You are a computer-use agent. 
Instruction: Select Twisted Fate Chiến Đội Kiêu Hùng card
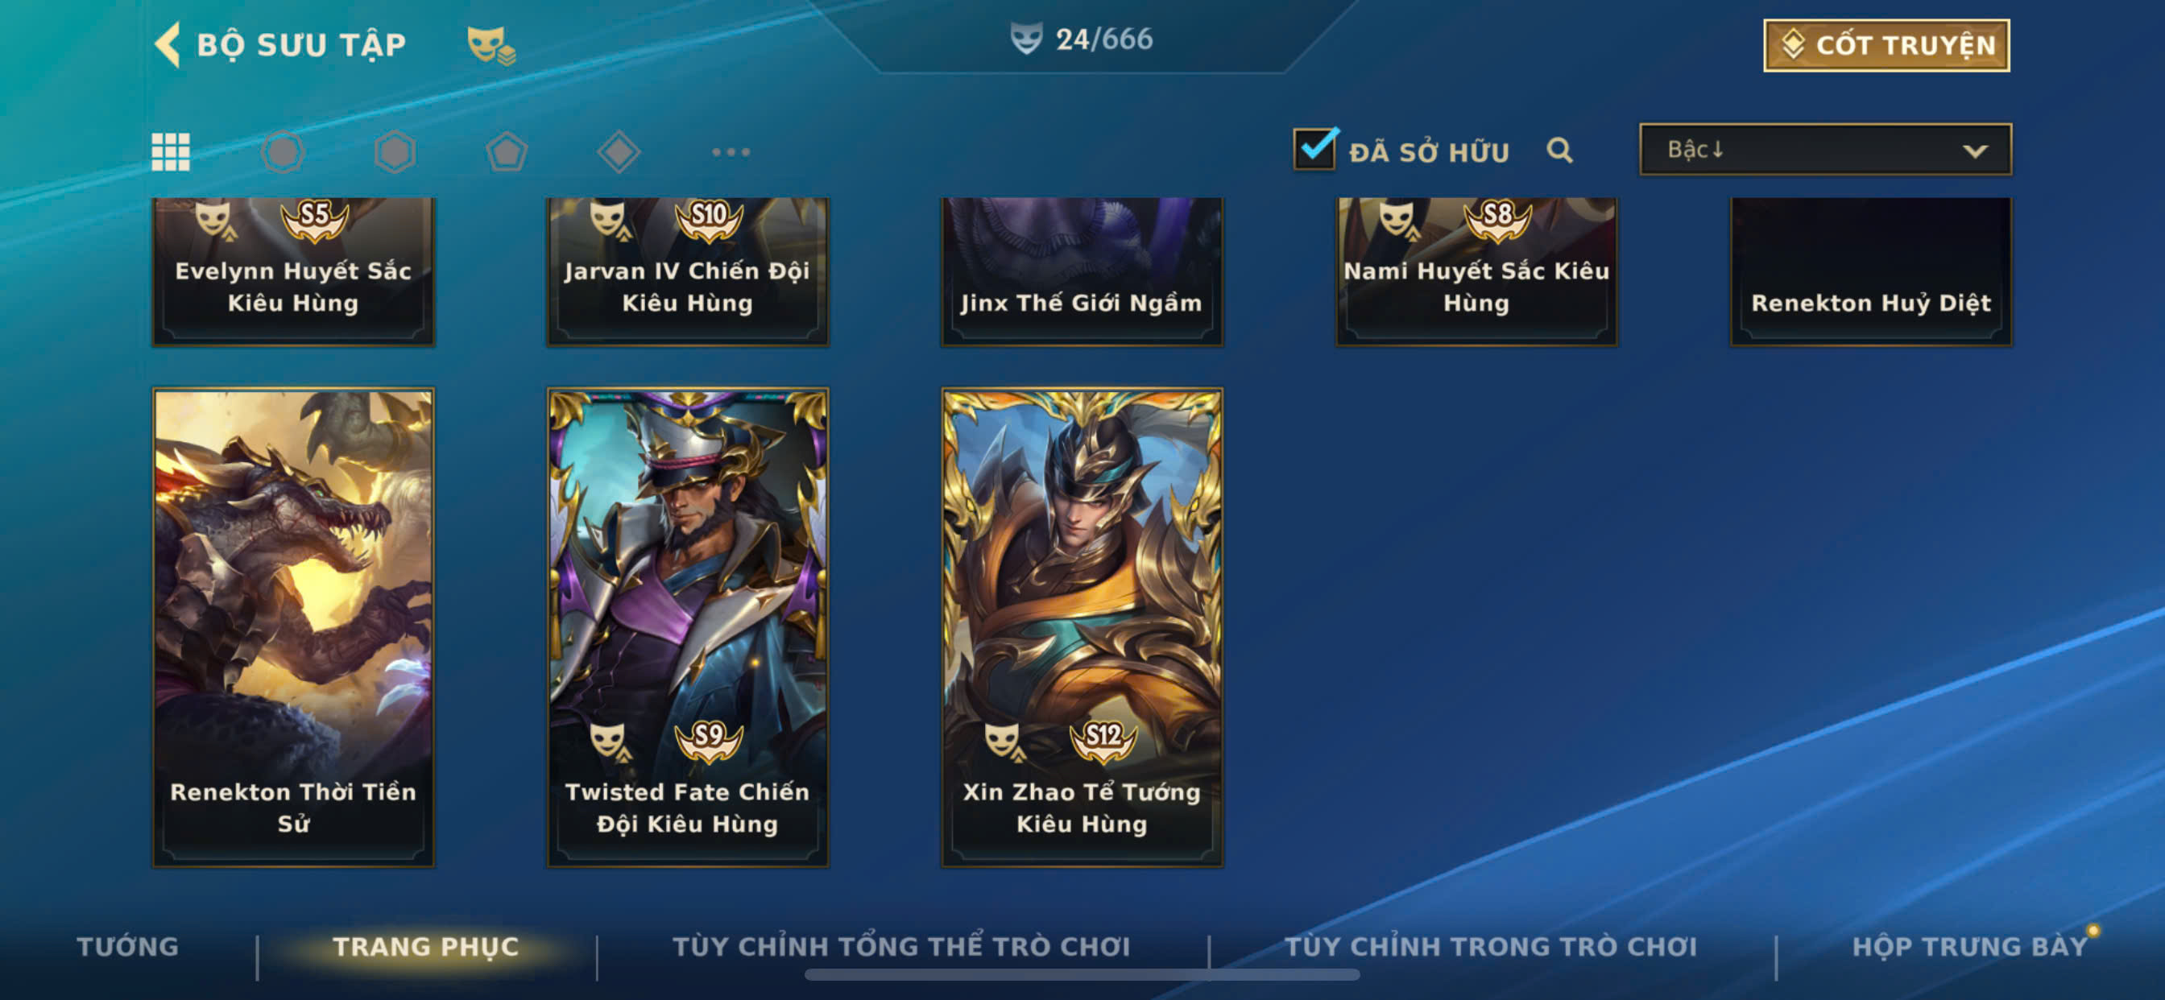point(688,627)
